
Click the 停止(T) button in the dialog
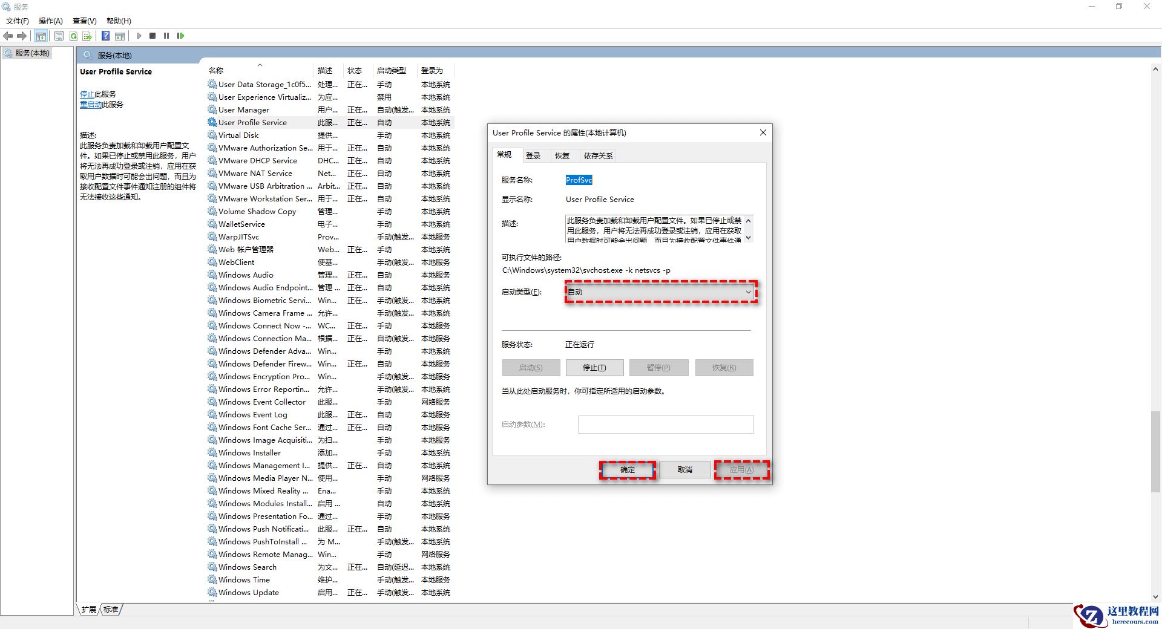click(594, 368)
